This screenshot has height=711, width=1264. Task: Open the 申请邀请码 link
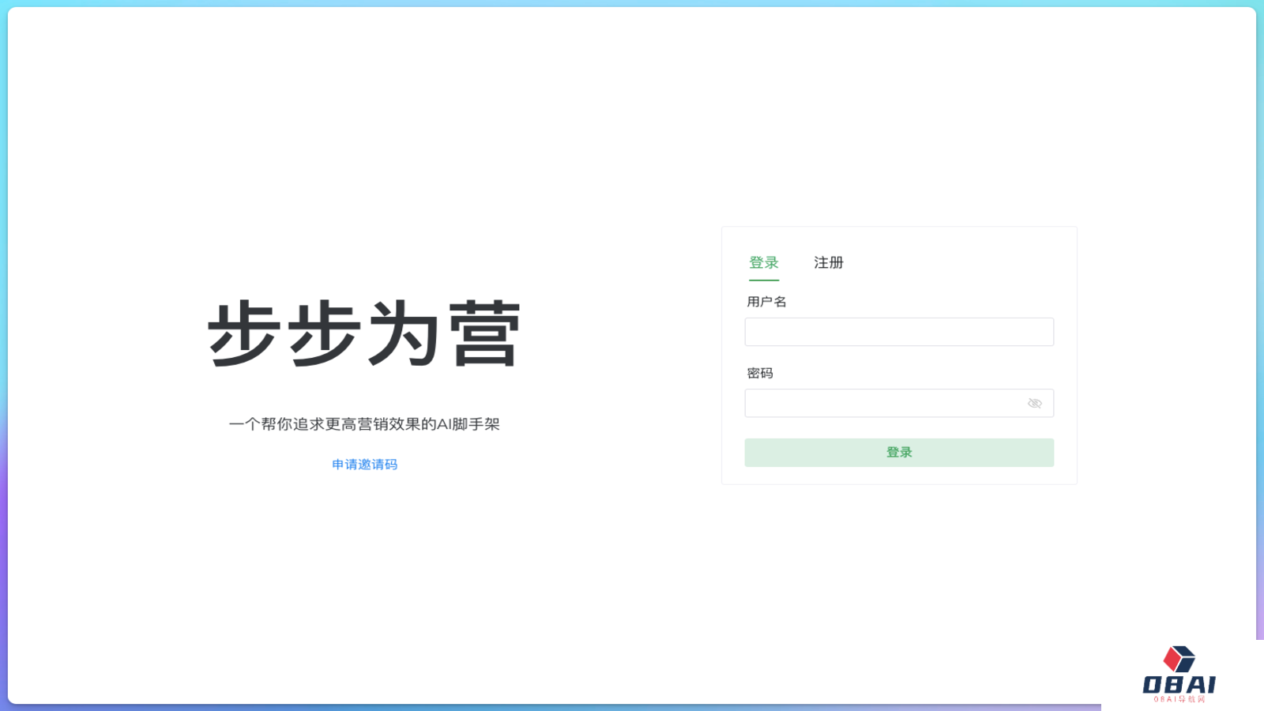363,465
